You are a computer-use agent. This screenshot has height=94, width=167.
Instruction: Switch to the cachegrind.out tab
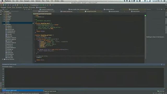coord(91,11)
